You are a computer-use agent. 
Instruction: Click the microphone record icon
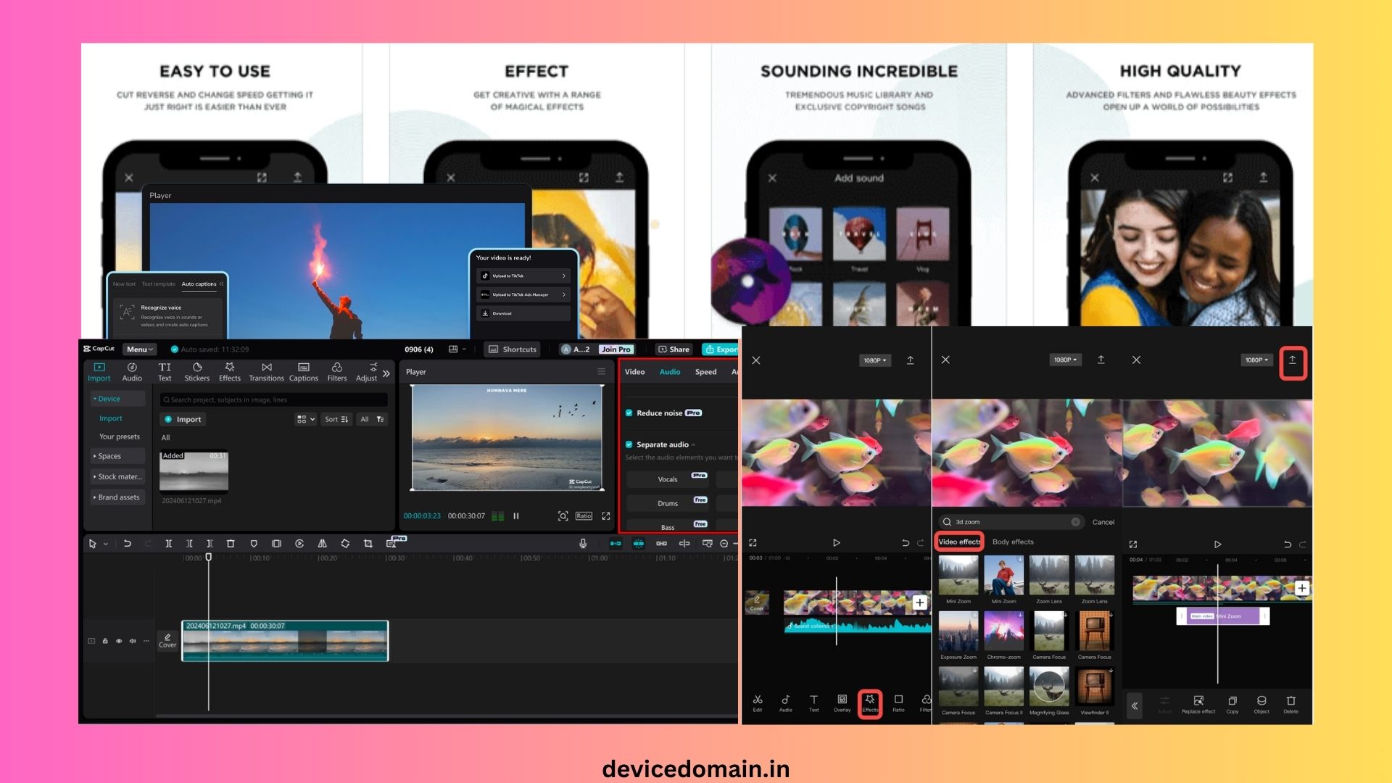[x=583, y=544]
